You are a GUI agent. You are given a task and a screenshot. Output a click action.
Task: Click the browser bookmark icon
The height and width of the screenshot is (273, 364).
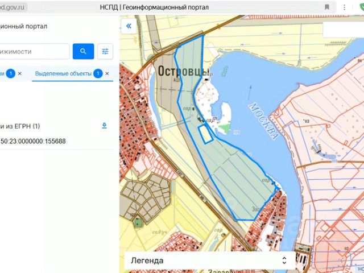coord(327,7)
